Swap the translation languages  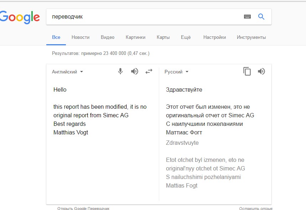[149, 71]
